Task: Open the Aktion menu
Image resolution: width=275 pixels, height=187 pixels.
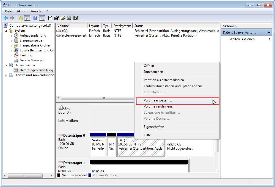Action: coord(21,11)
